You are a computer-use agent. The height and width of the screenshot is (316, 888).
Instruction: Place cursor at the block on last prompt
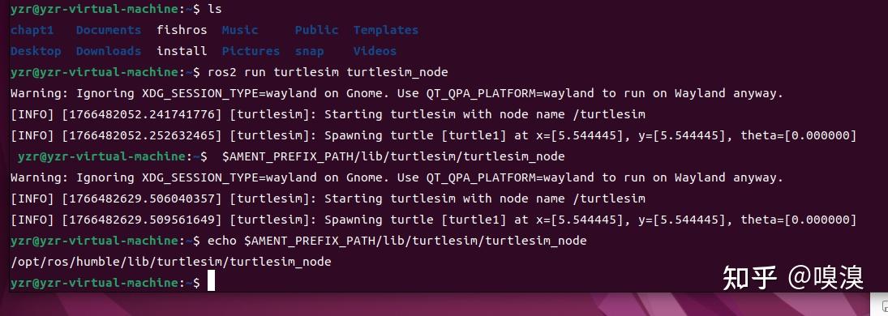point(211,281)
